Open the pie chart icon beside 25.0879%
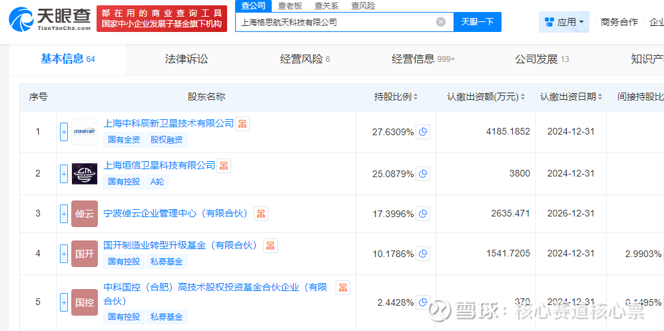This screenshot has width=664, height=331. coord(423,174)
